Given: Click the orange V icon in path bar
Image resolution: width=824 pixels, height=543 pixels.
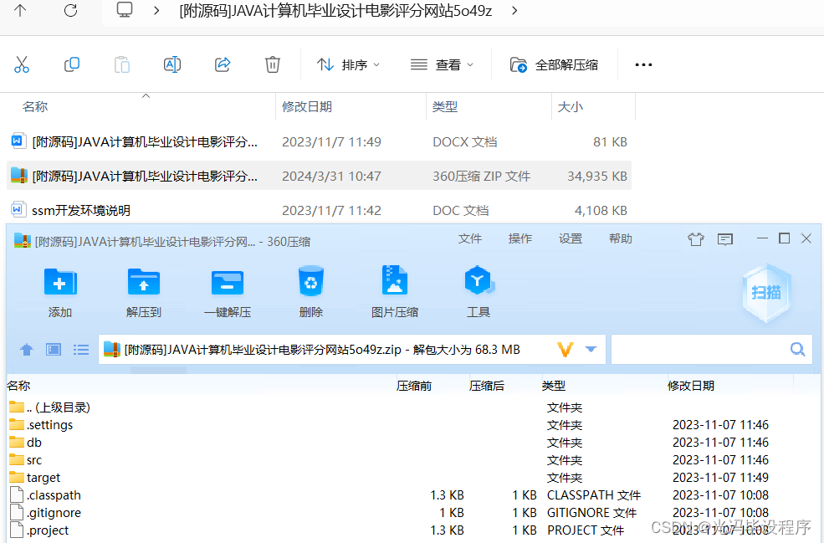Looking at the screenshot, I should [565, 350].
